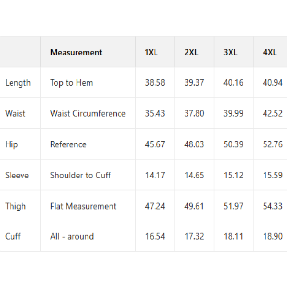Click the All - around cell
The height and width of the screenshot is (287, 287).
click(72, 236)
